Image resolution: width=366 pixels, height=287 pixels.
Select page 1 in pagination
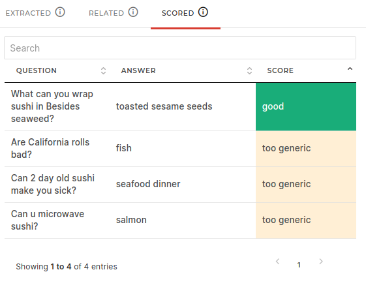[x=299, y=265]
